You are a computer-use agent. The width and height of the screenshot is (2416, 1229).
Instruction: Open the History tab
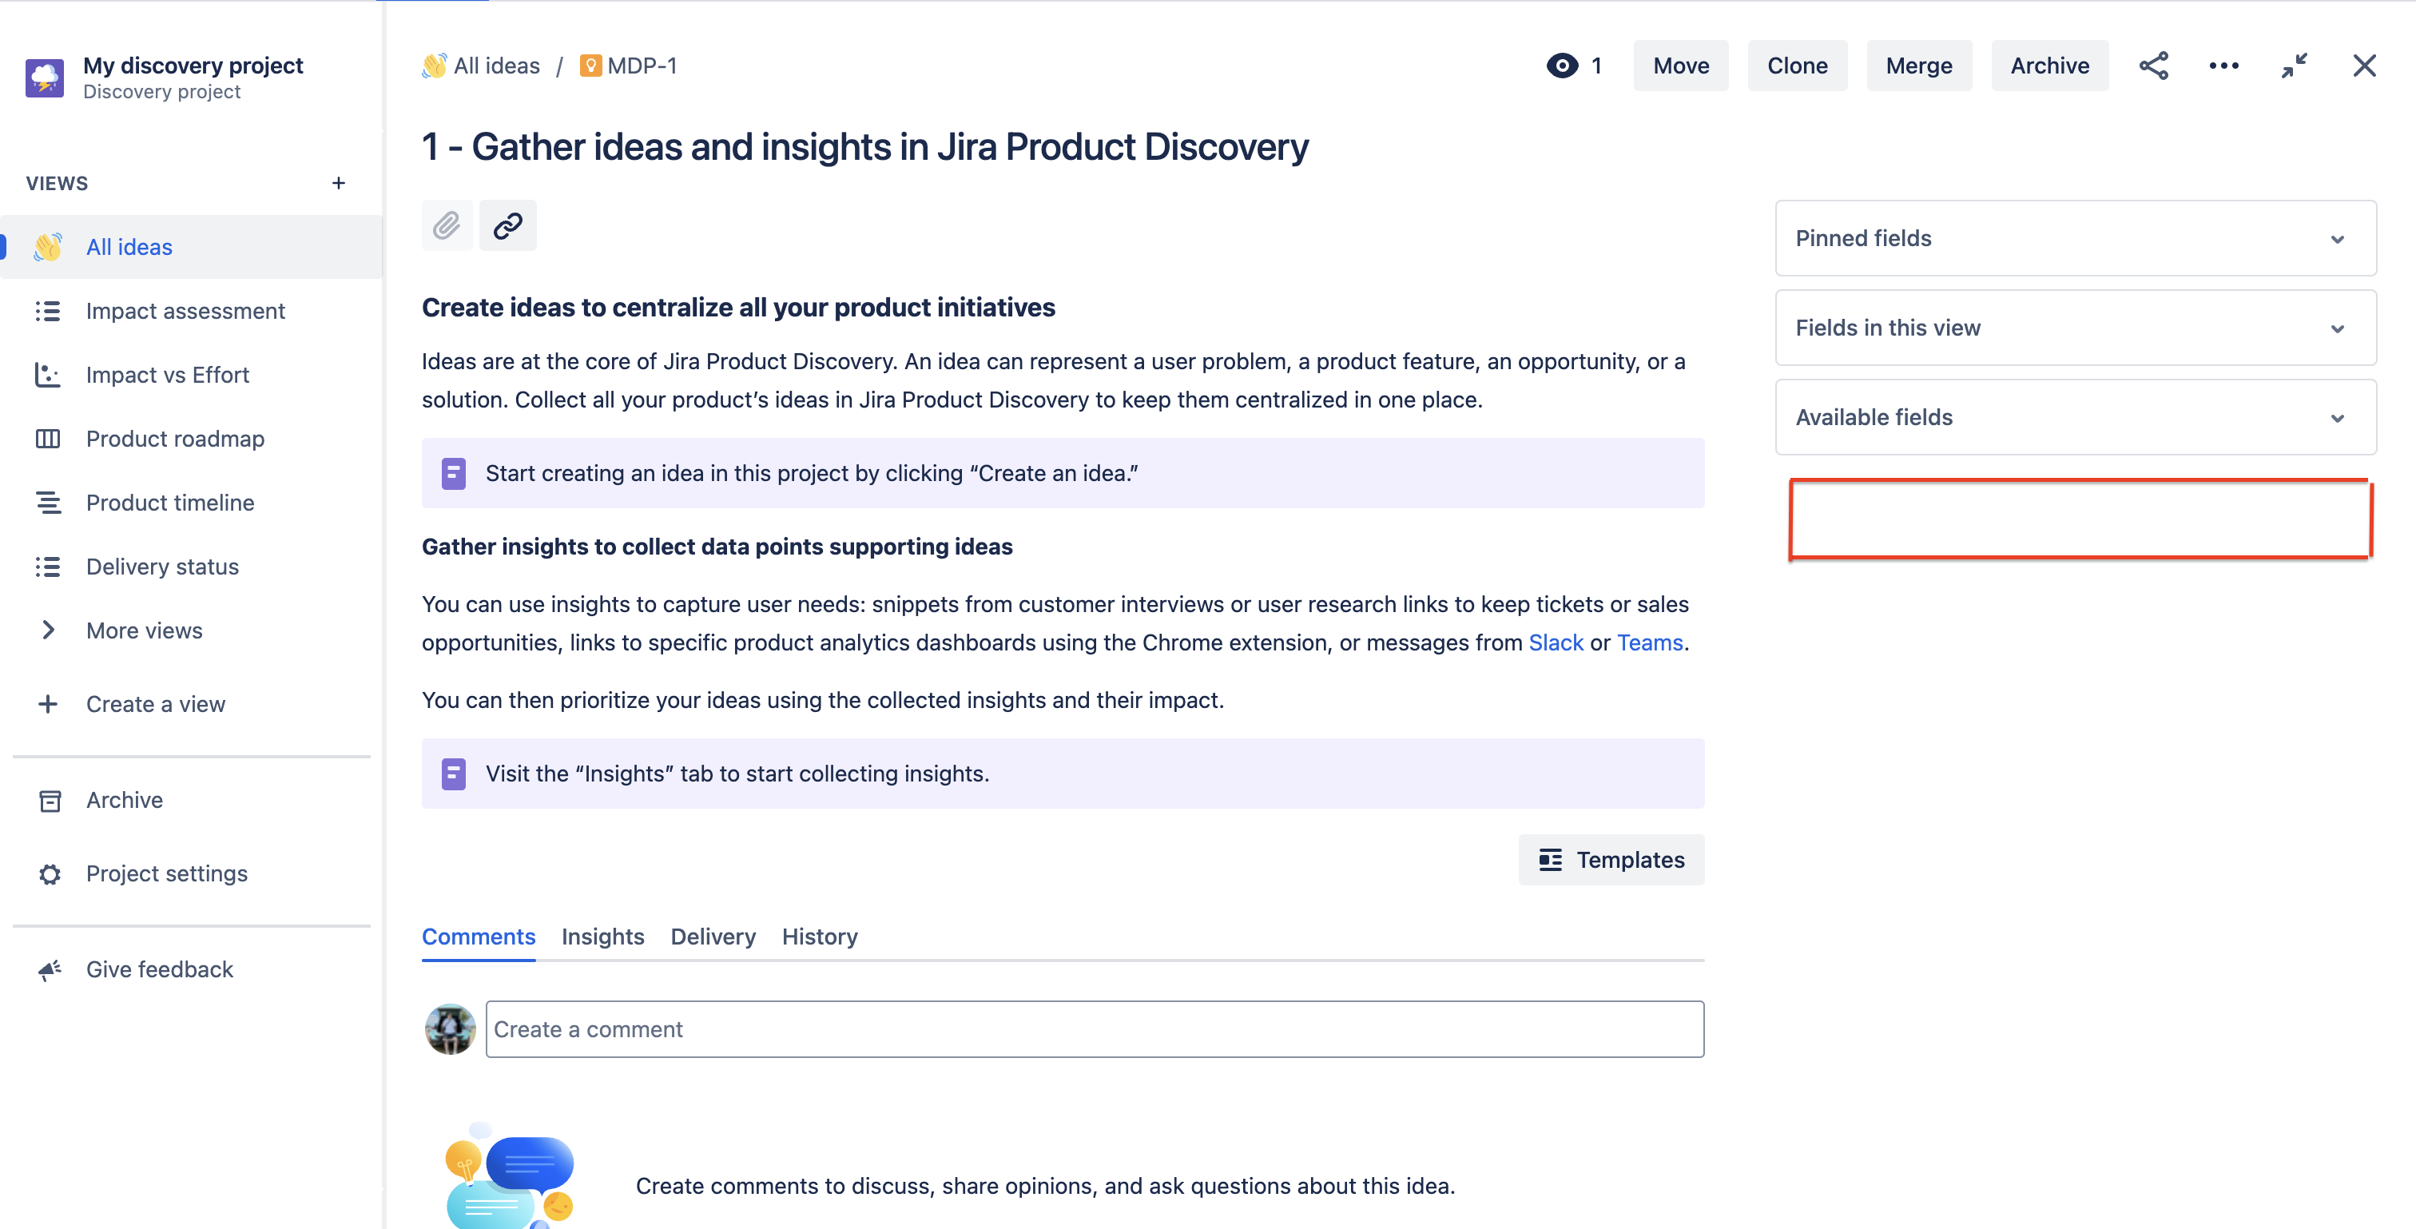click(819, 937)
